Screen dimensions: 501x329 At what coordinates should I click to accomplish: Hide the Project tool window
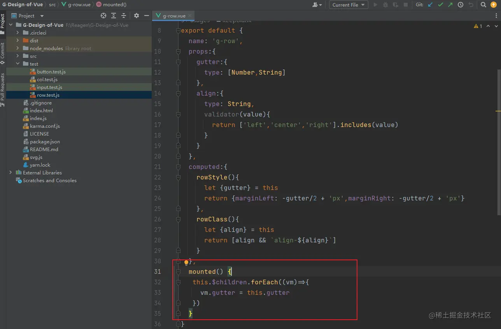(147, 16)
